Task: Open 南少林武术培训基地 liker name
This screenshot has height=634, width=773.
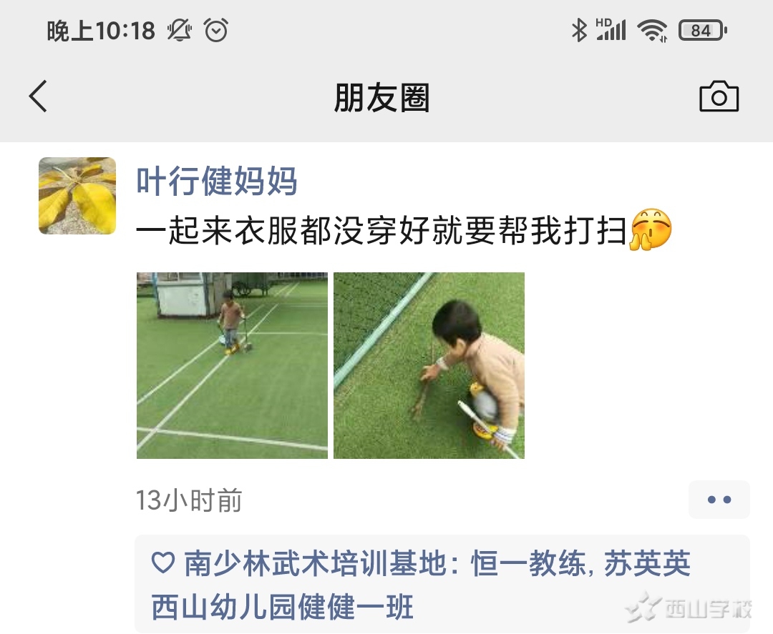Action: point(316,563)
